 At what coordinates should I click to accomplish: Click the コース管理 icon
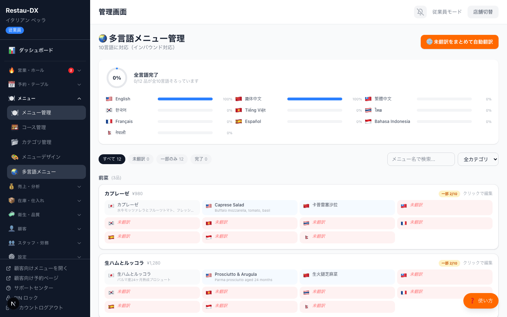[x=15, y=128]
